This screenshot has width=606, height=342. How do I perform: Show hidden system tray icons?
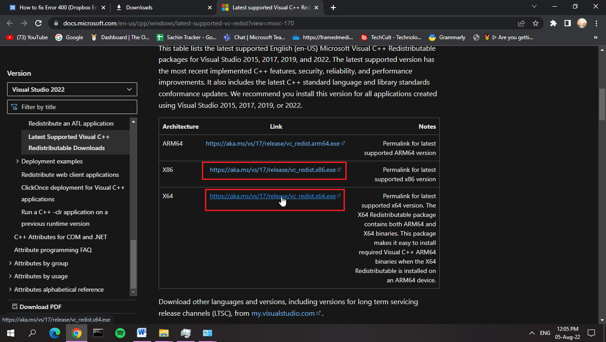[x=532, y=333]
